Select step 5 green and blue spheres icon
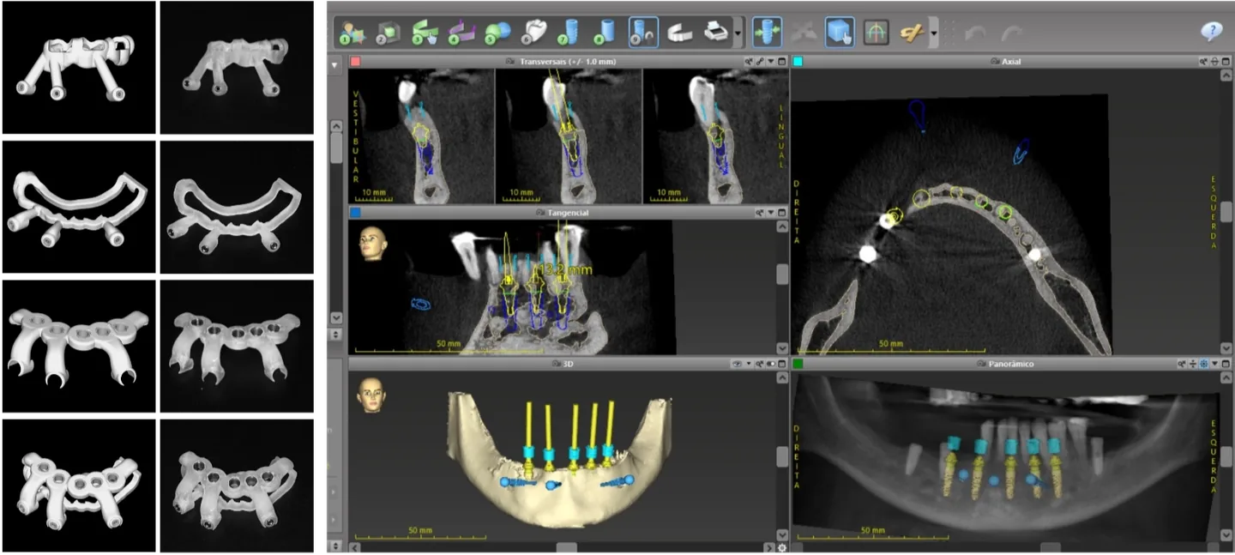The image size is (1235, 555). pyautogui.click(x=497, y=32)
